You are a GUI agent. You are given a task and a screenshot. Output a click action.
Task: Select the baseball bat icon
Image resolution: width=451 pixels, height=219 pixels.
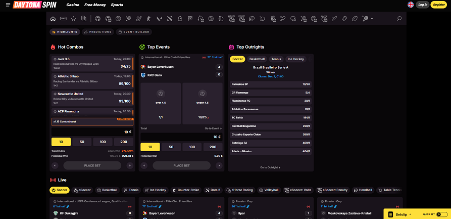click(334, 19)
